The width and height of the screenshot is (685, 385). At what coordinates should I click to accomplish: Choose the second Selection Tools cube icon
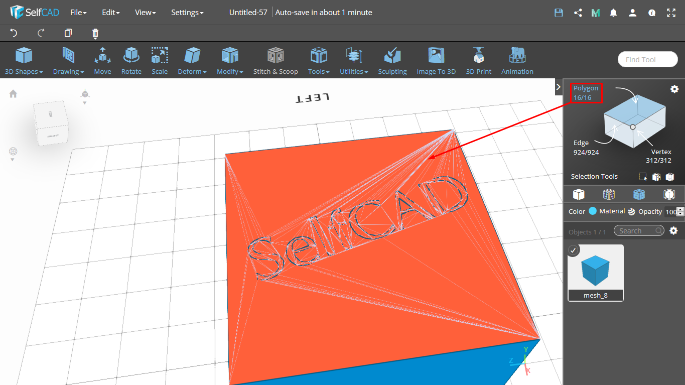coord(656,177)
